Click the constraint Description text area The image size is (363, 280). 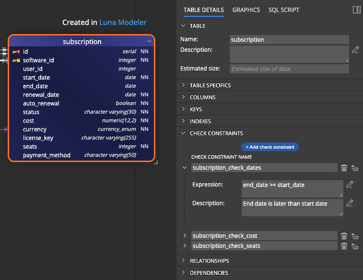292,208
